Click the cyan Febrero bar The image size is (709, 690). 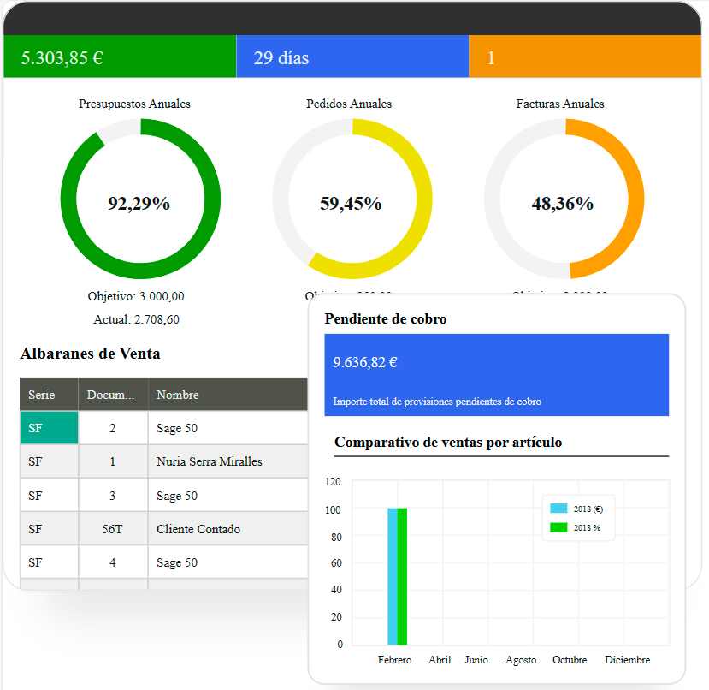pyautogui.click(x=393, y=576)
